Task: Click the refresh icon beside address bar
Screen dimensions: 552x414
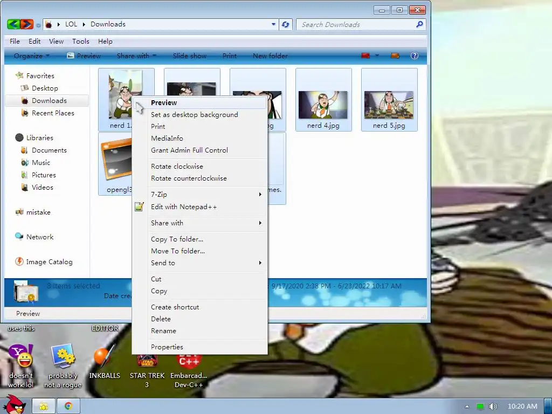Action: point(286,24)
